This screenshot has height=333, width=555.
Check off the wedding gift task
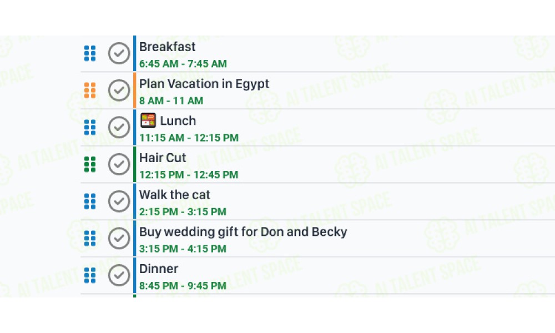pos(119,238)
